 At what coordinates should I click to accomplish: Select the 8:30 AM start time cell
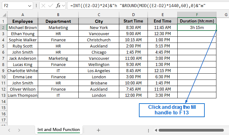pyautogui.click(x=133, y=27)
